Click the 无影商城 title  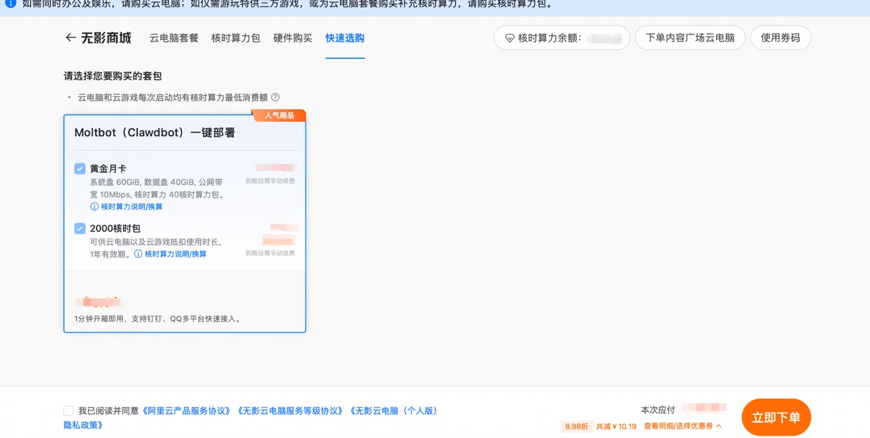click(106, 38)
